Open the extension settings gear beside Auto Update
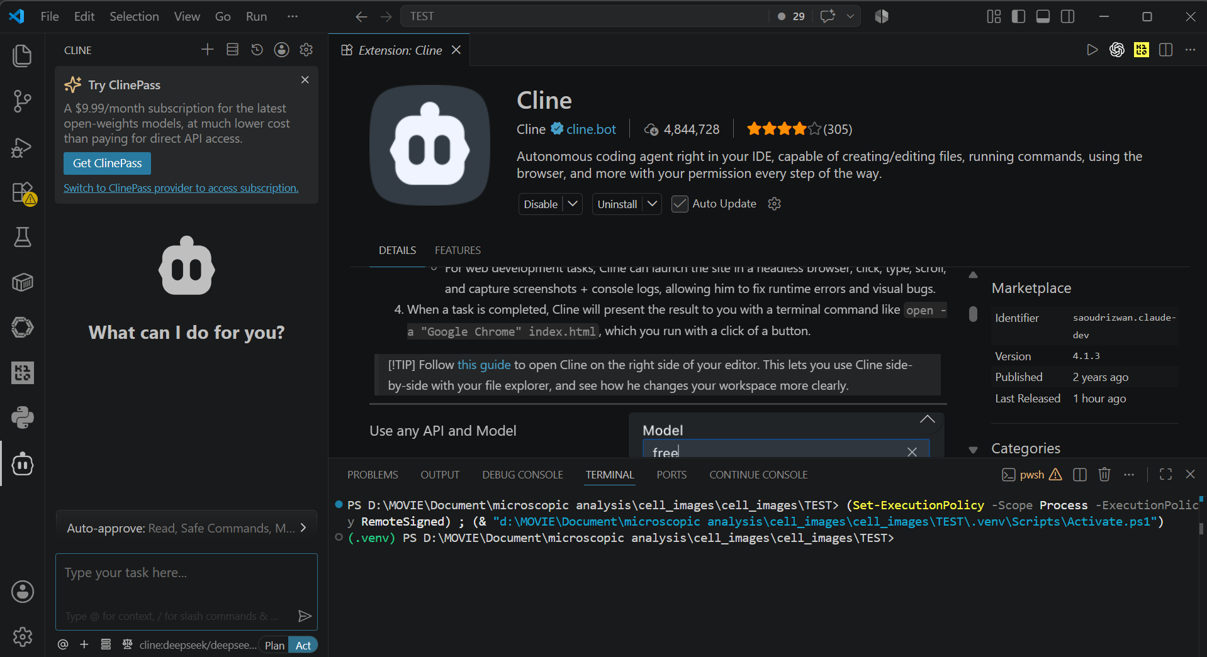The height and width of the screenshot is (657, 1207). tap(775, 204)
